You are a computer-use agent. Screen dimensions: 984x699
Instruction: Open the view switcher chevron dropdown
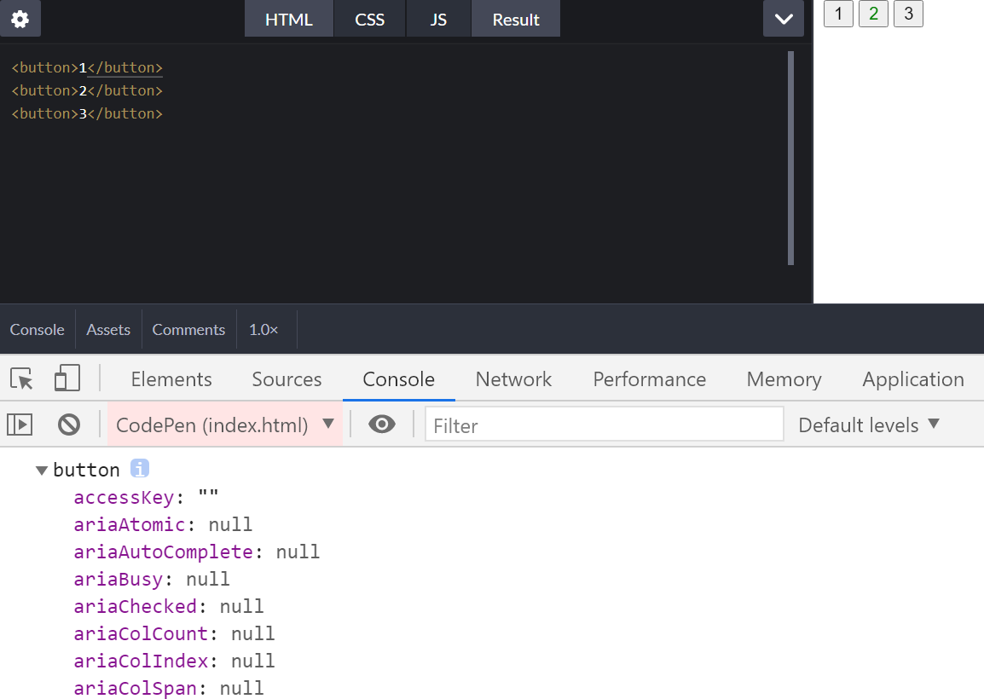coord(783,19)
